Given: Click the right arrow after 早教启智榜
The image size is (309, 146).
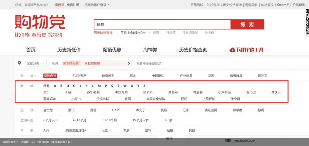Looking at the screenshot, I should click(129, 63).
